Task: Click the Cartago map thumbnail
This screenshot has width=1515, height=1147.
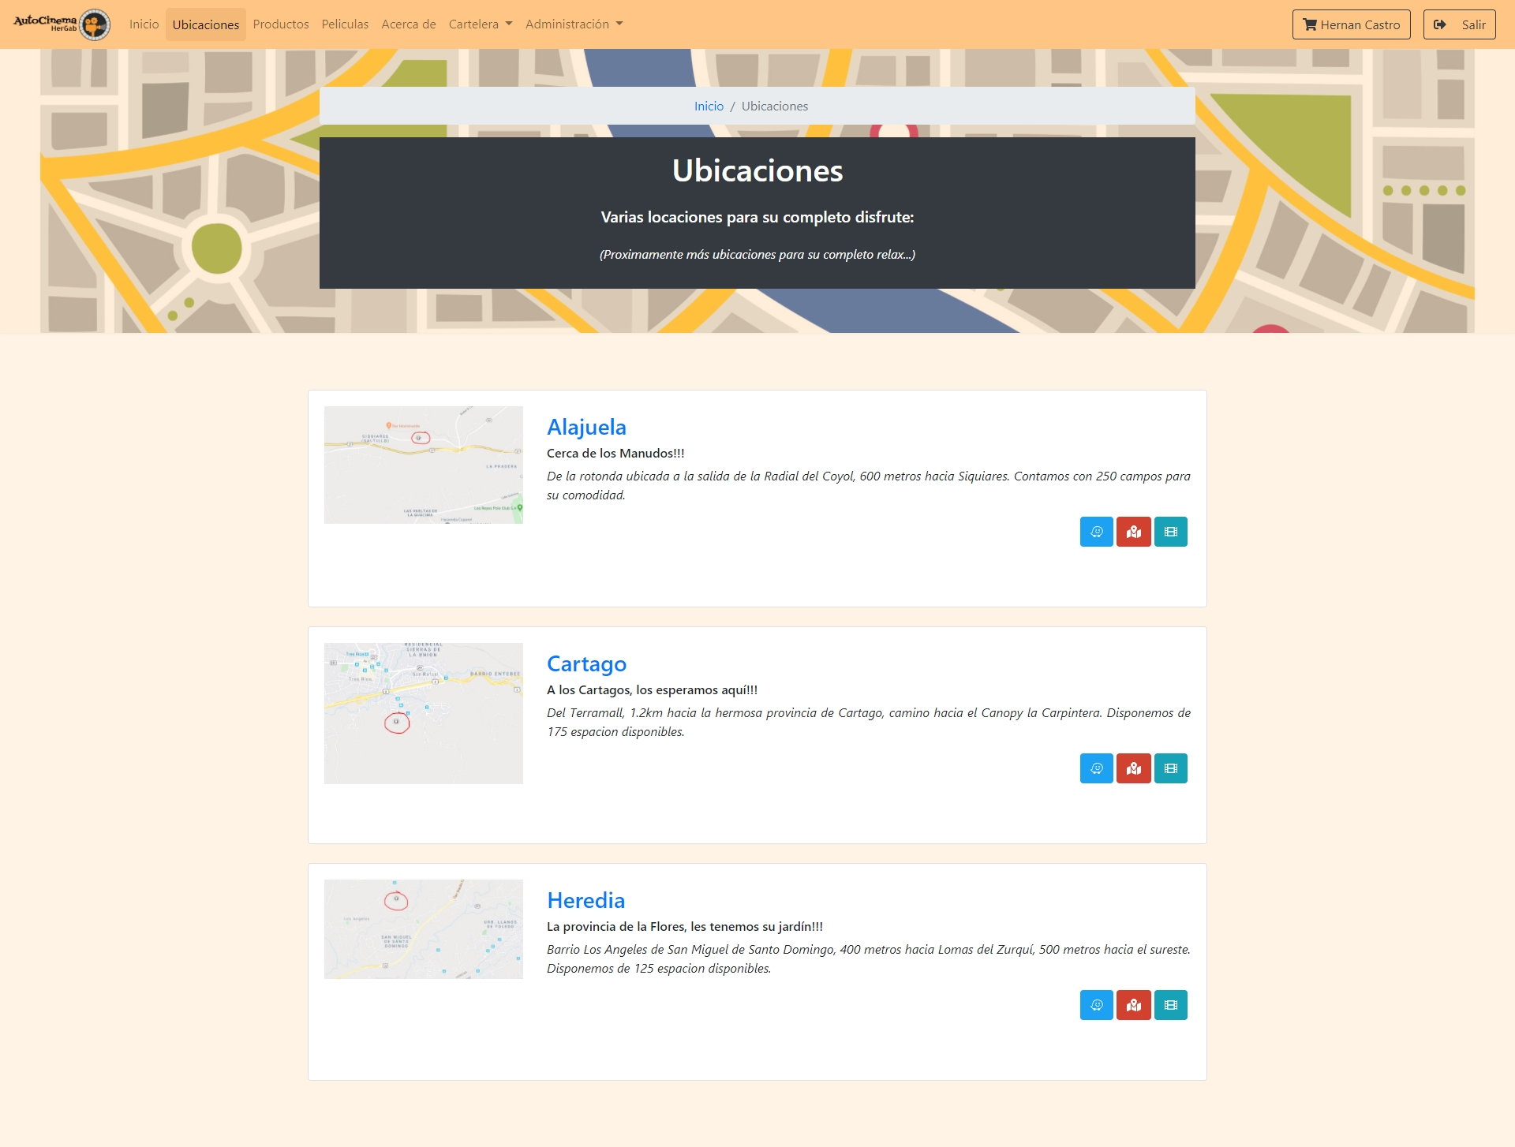Action: 423,713
